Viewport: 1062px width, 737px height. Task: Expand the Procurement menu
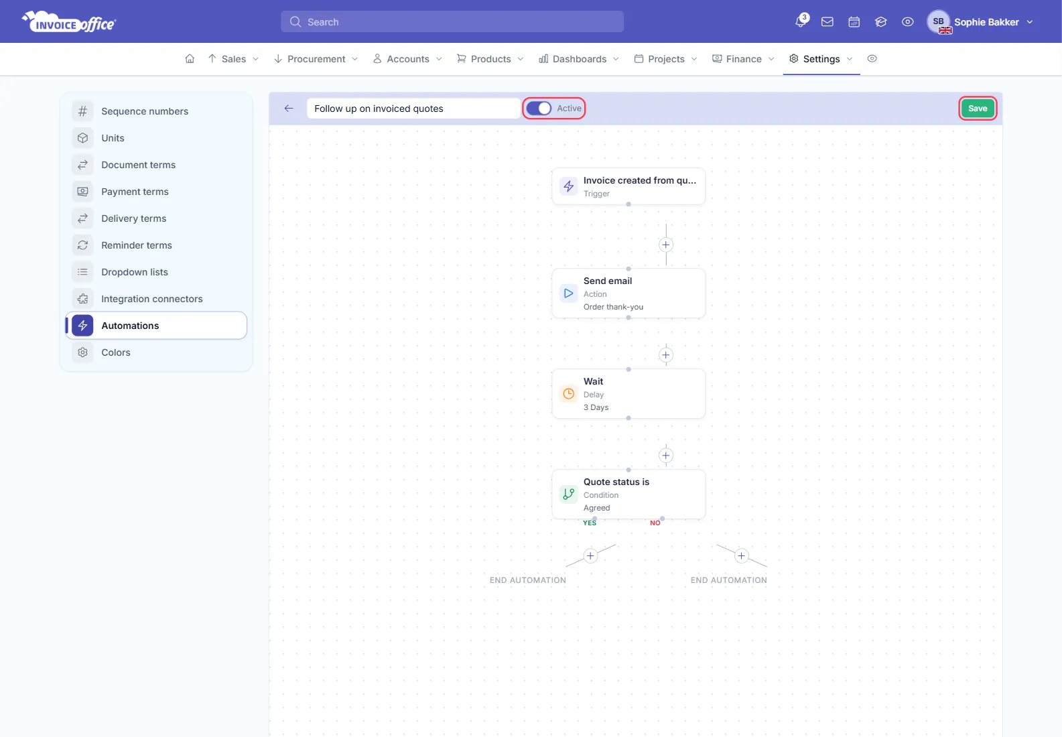click(x=316, y=59)
